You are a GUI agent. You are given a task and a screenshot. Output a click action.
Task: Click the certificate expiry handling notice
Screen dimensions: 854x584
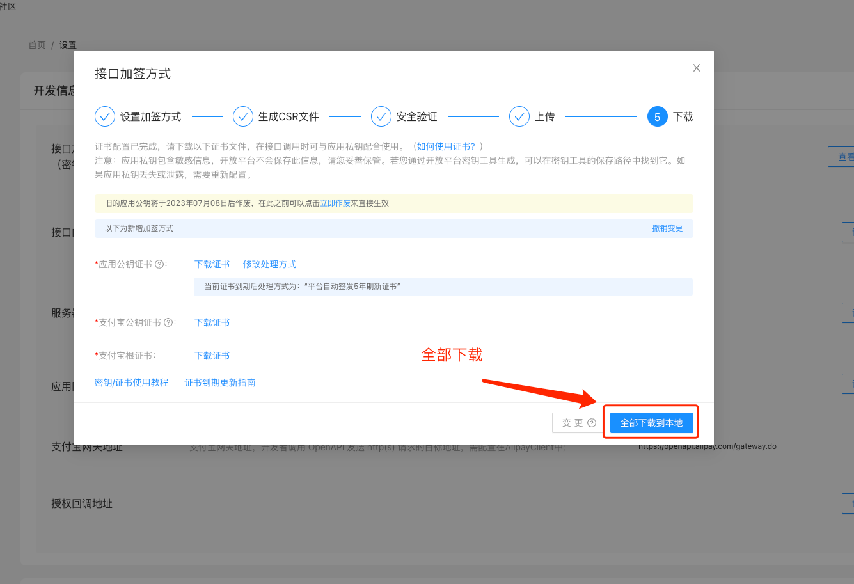pyautogui.click(x=443, y=287)
